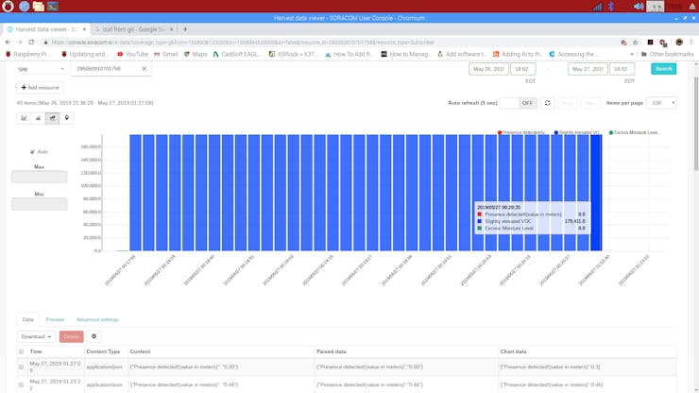Clear the SIM resource ID with X
Viewport: 699px width, 393px height.
point(145,69)
